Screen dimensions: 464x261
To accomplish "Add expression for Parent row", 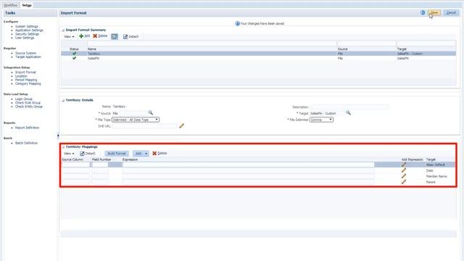I will coord(404,182).
